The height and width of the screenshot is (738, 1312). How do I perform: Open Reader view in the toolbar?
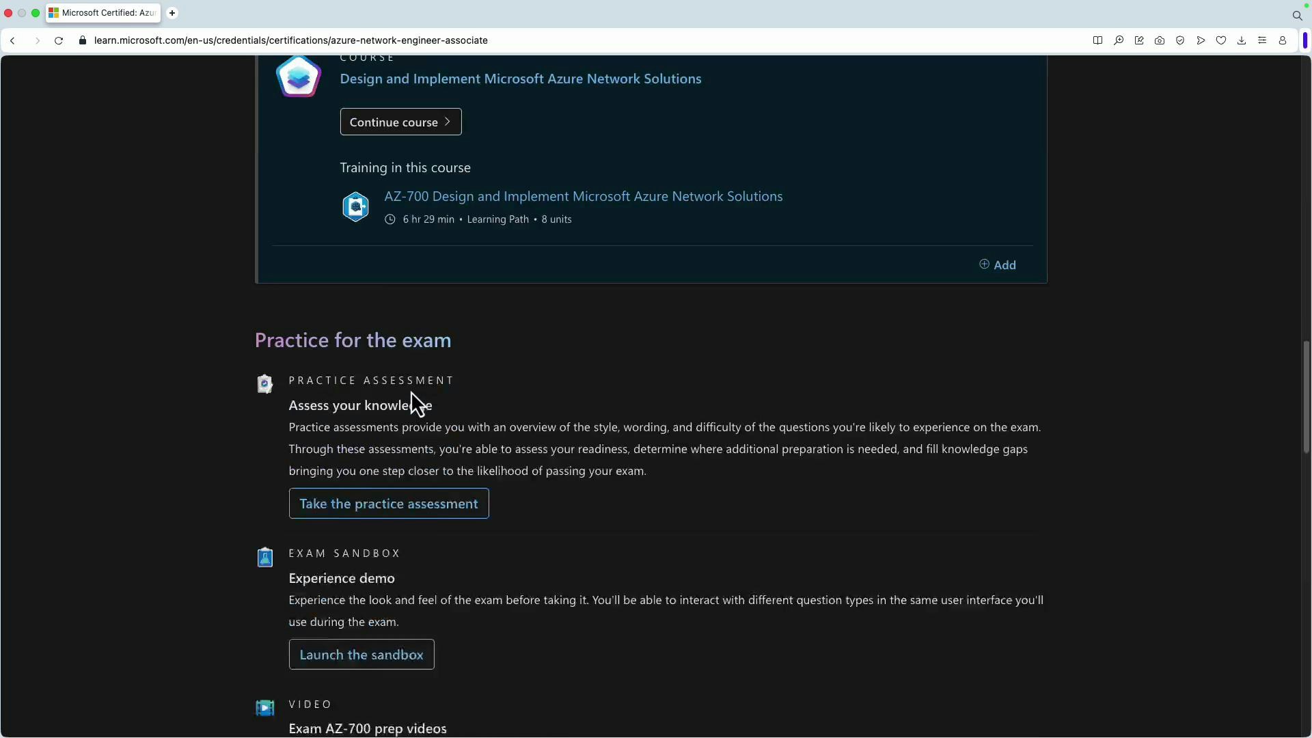click(x=1098, y=40)
